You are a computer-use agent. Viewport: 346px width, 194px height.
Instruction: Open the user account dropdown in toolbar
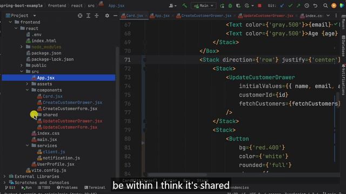(x=172, y=6)
